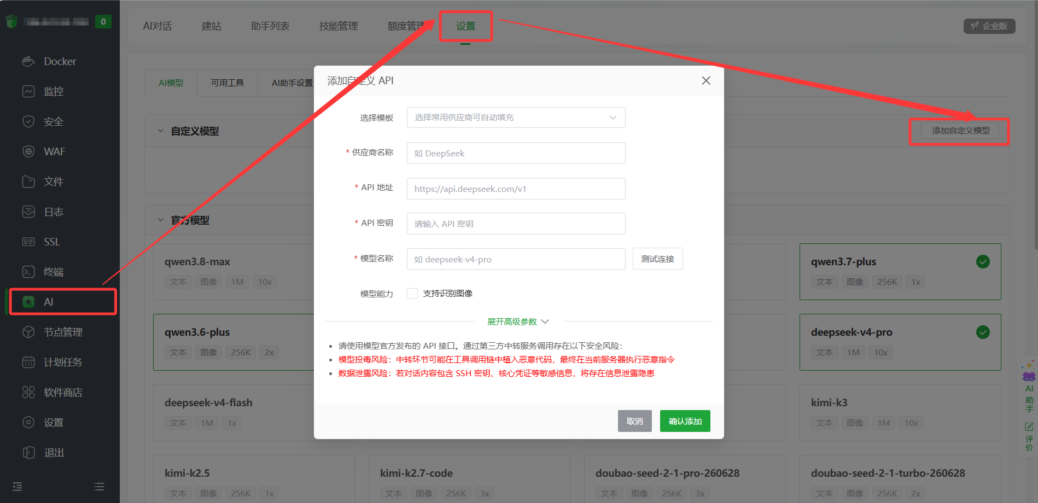Select the kimi-k2.5 model card
The width and height of the screenshot is (1038, 503).
coord(254,479)
